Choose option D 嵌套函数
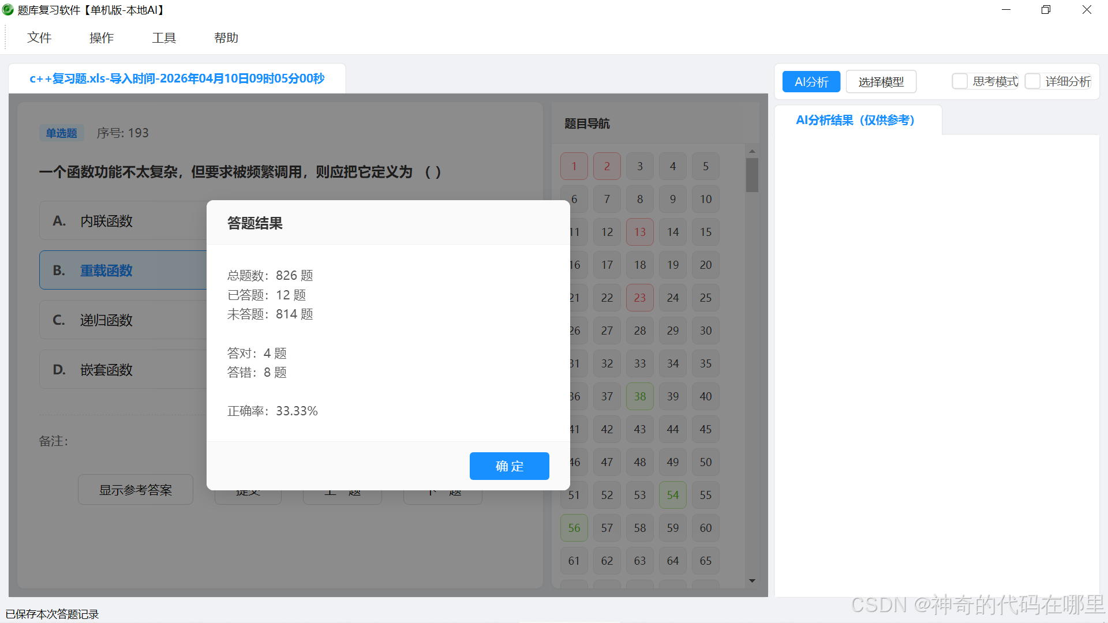The width and height of the screenshot is (1108, 623). click(123, 370)
